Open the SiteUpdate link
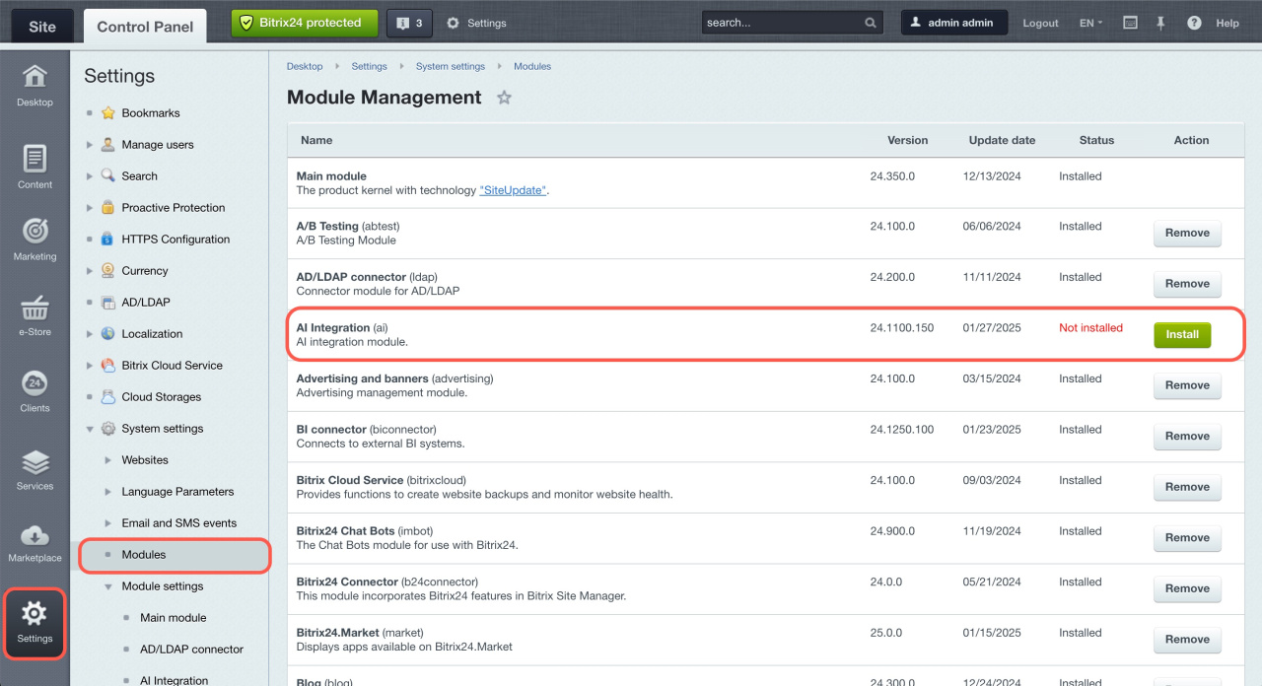This screenshot has height=686, width=1262. [513, 190]
